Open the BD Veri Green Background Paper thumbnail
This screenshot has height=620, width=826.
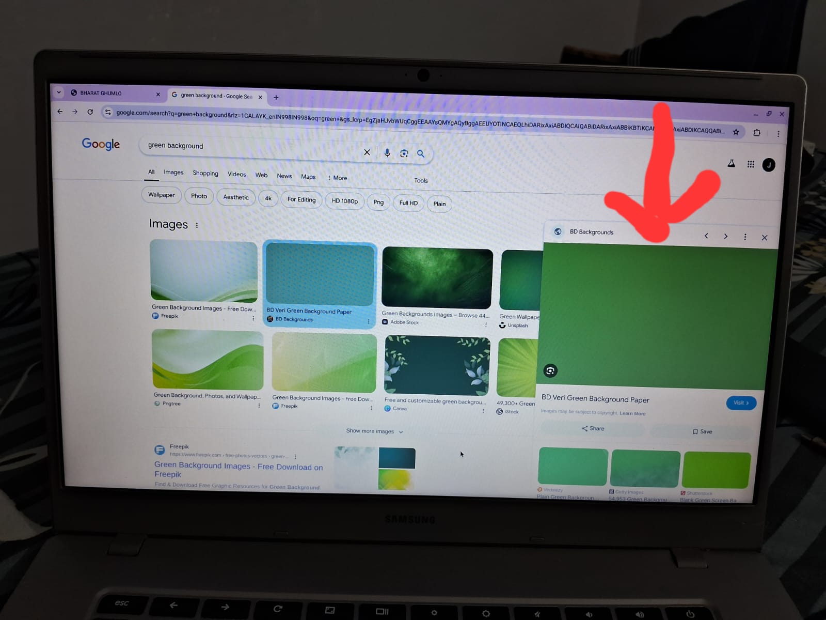pos(320,275)
